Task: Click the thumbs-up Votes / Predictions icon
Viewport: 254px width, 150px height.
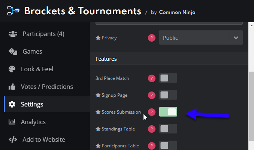Action: click(x=12, y=87)
